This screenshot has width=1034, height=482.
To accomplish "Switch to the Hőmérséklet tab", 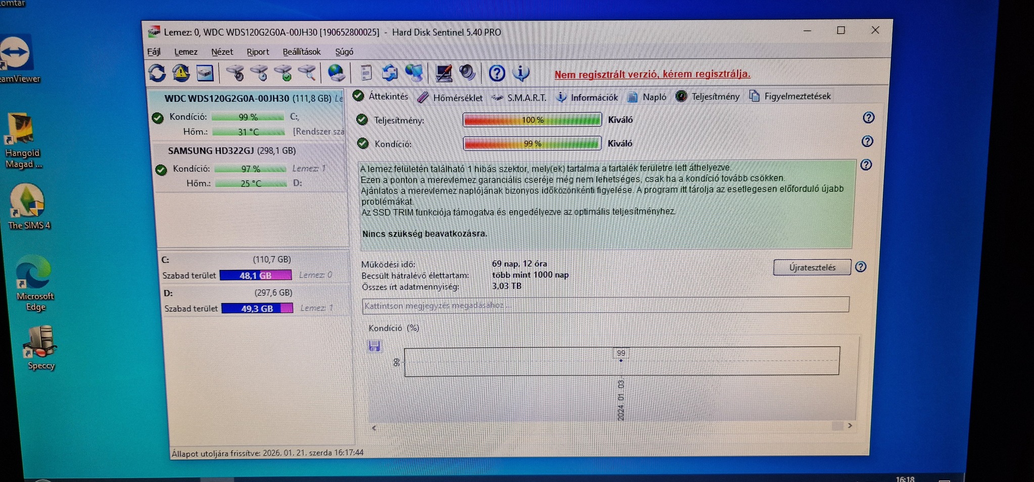I will (450, 97).
